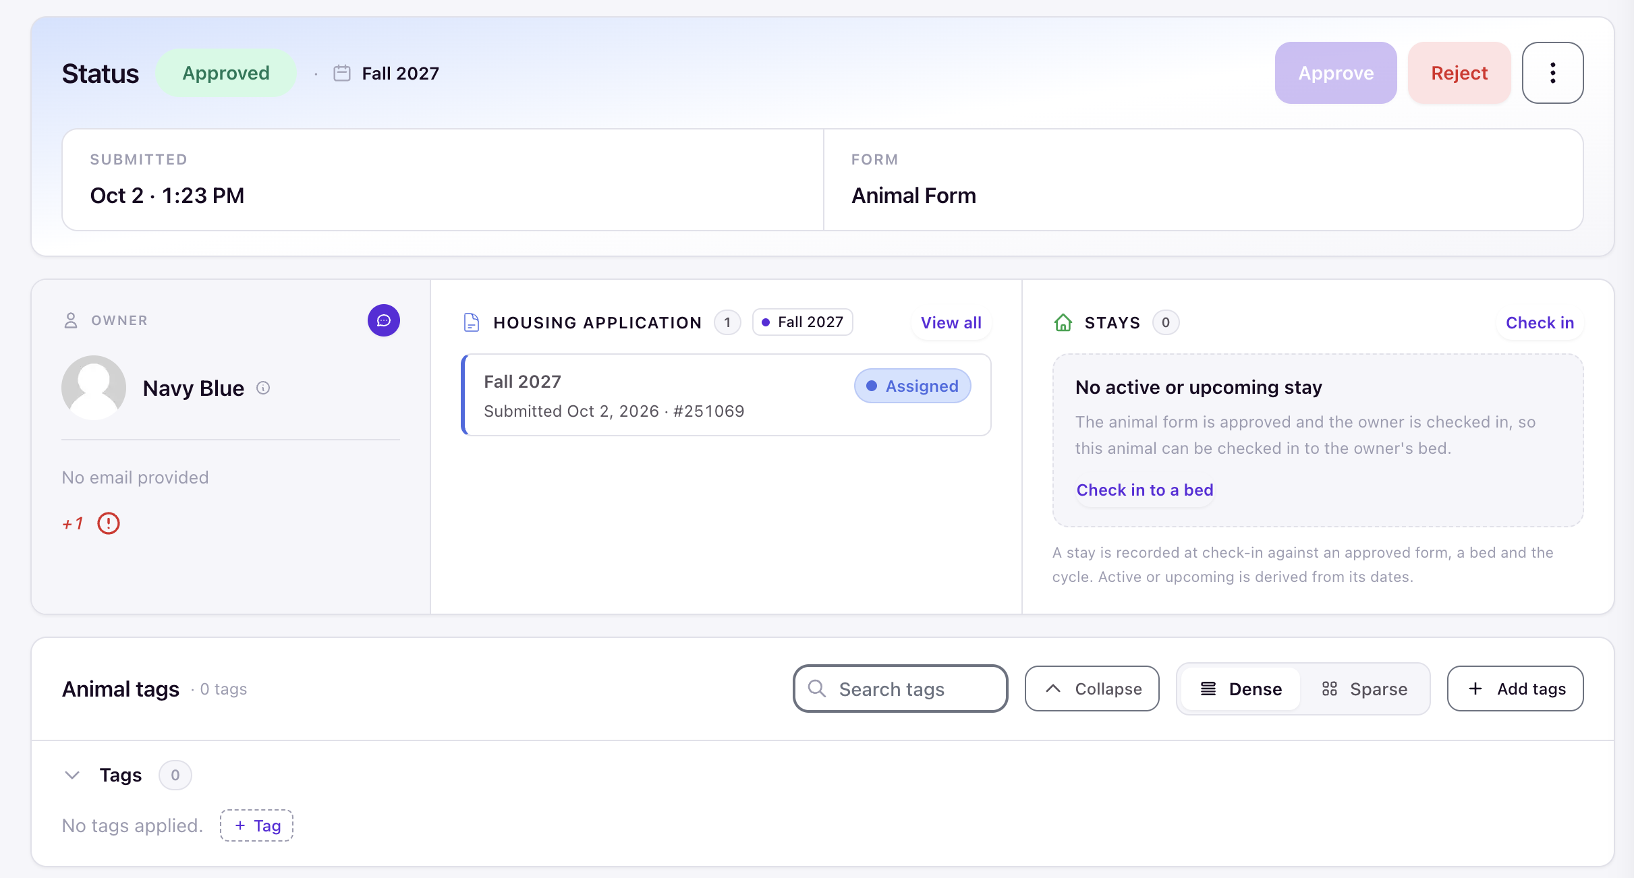Click the red +1 indicator
This screenshot has height=878, width=1634.
click(72, 523)
